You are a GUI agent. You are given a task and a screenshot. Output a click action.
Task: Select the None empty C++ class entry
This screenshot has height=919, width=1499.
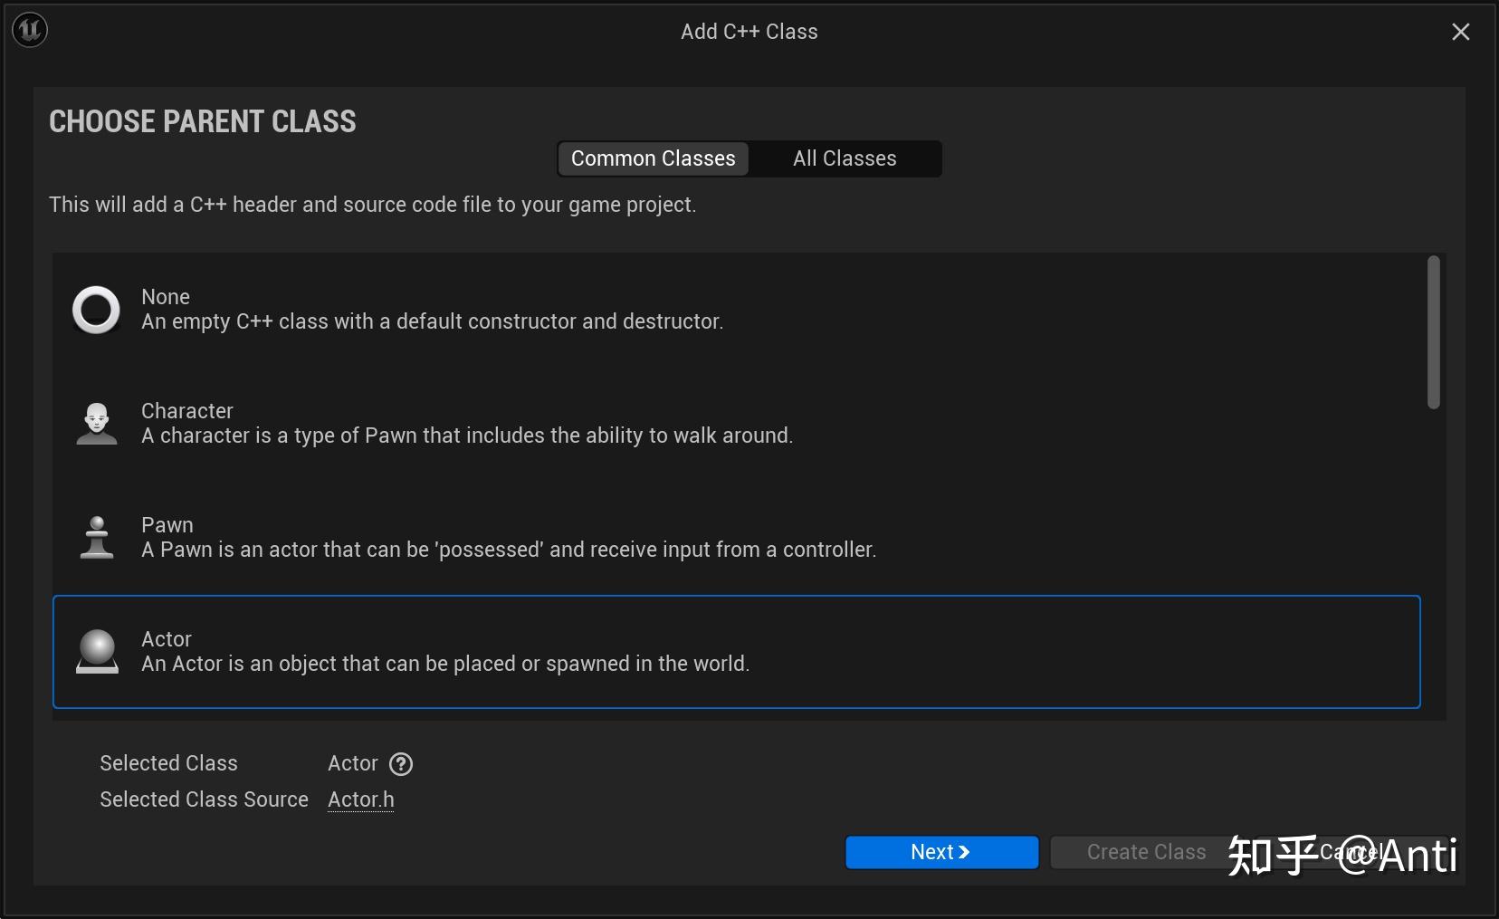pyautogui.click(x=432, y=310)
